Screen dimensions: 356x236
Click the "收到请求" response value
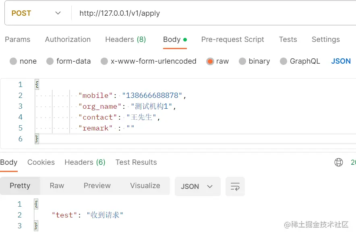click(x=105, y=215)
